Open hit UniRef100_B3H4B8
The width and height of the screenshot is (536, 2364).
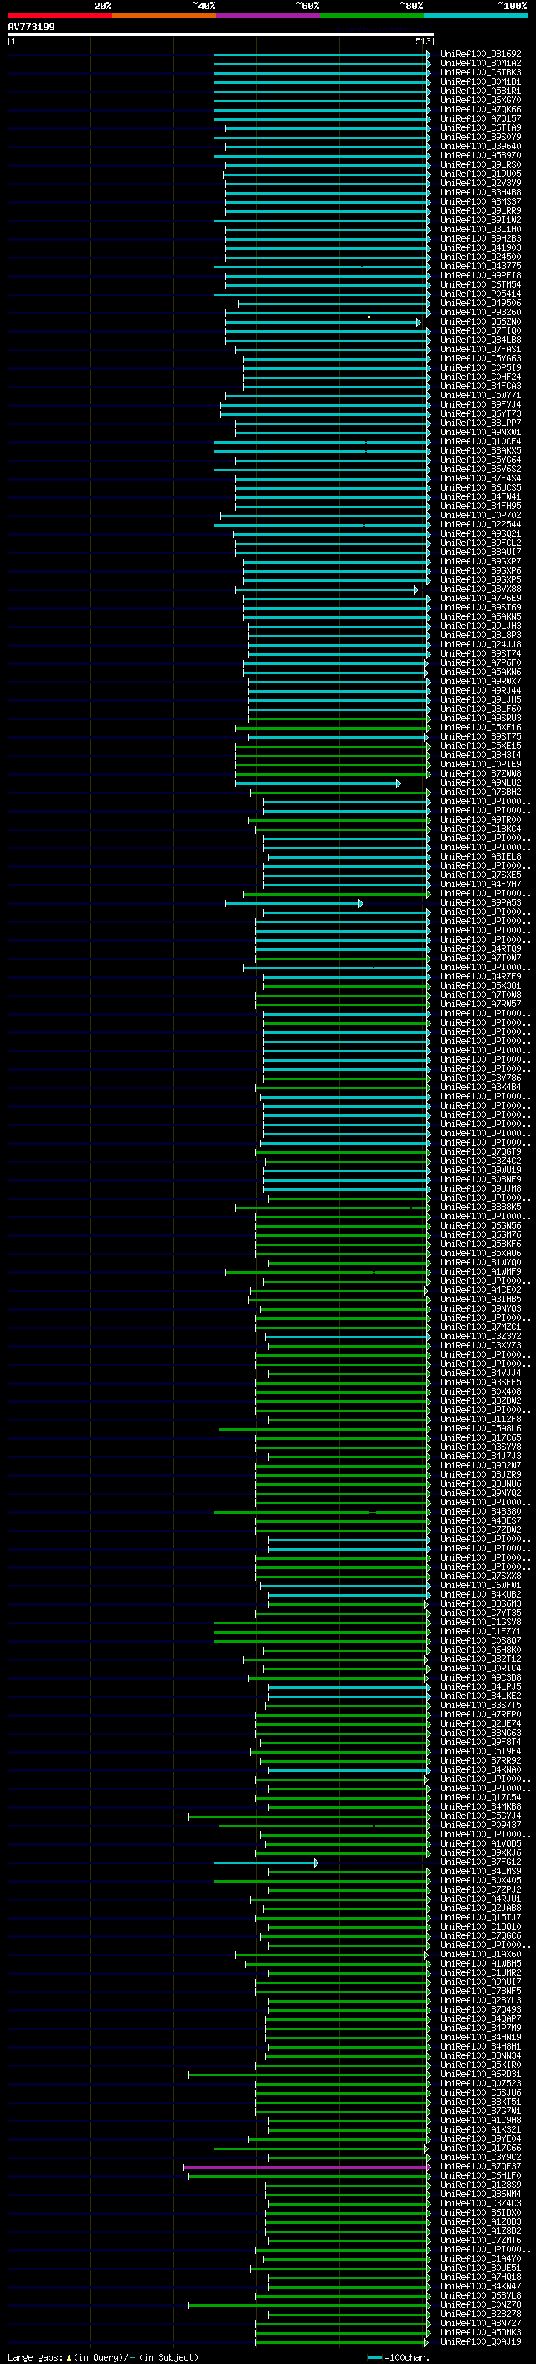click(x=480, y=192)
